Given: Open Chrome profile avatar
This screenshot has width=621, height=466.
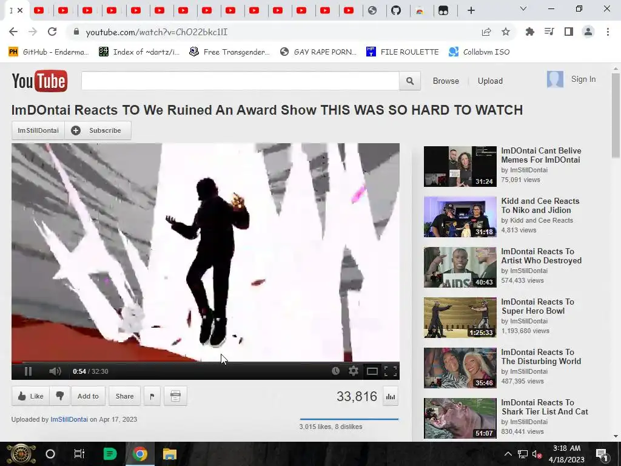Looking at the screenshot, I should coord(588,32).
